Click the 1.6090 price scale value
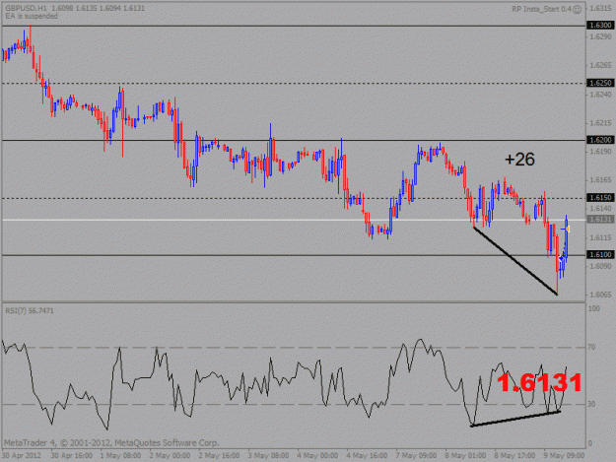 [600, 266]
